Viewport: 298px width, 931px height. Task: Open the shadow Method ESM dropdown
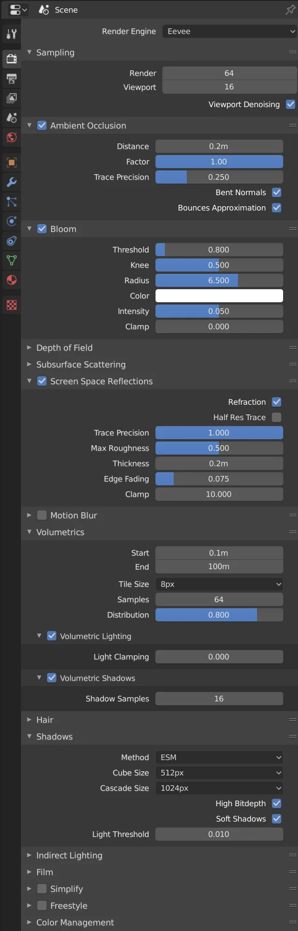[x=219, y=757]
